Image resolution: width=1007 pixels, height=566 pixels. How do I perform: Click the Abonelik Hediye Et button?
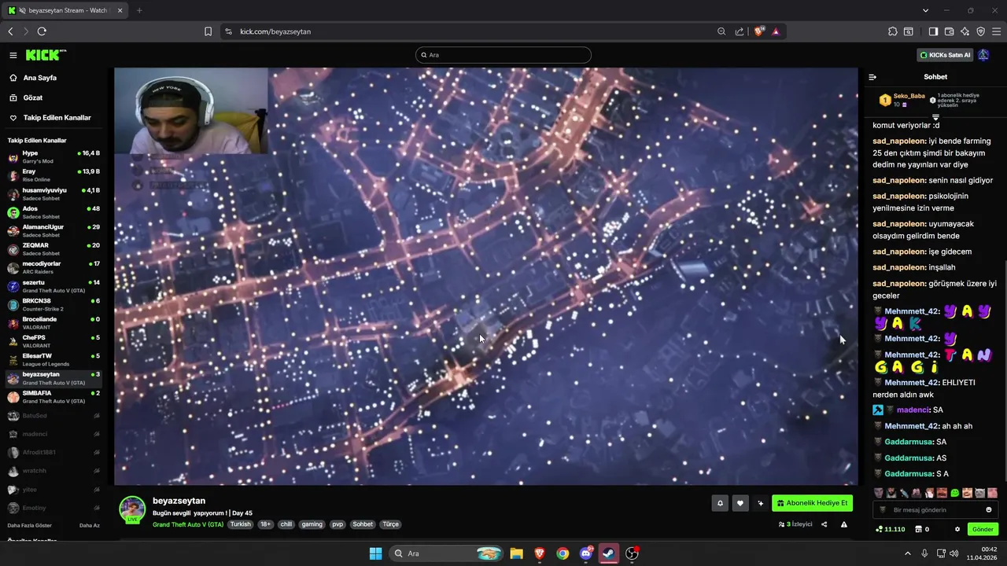[812, 503]
